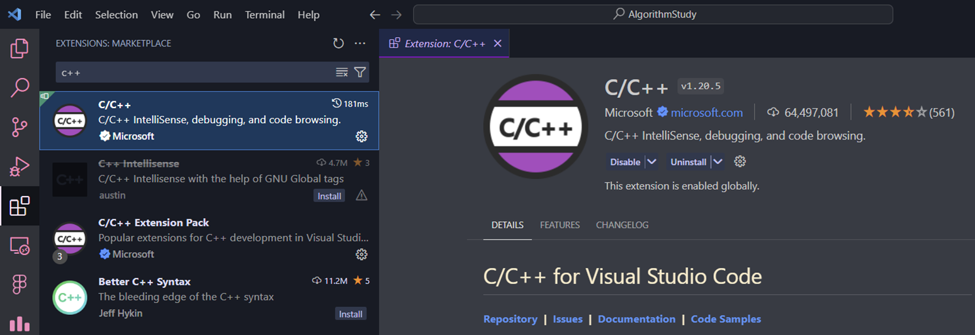975x335 pixels.
Task: Switch to the DETAILS tab
Action: point(507,225)
